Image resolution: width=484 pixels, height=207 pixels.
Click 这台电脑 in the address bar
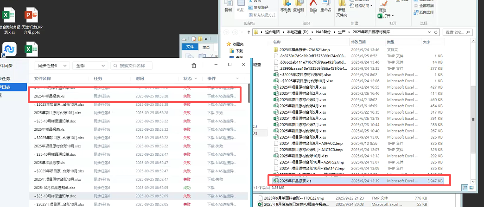tap(272, 32)
